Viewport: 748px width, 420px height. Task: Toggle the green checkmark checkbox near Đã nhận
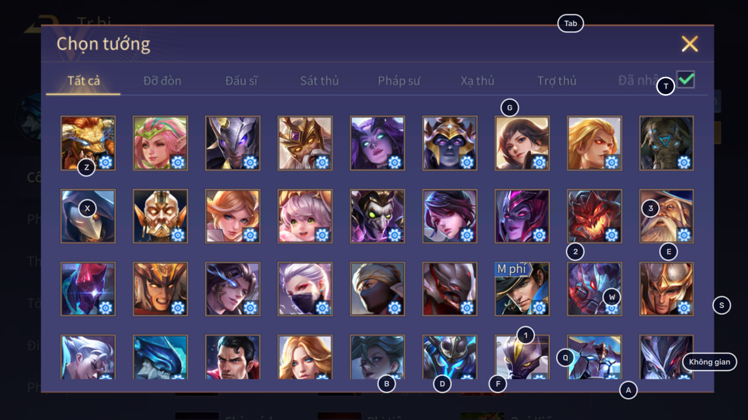686,80
